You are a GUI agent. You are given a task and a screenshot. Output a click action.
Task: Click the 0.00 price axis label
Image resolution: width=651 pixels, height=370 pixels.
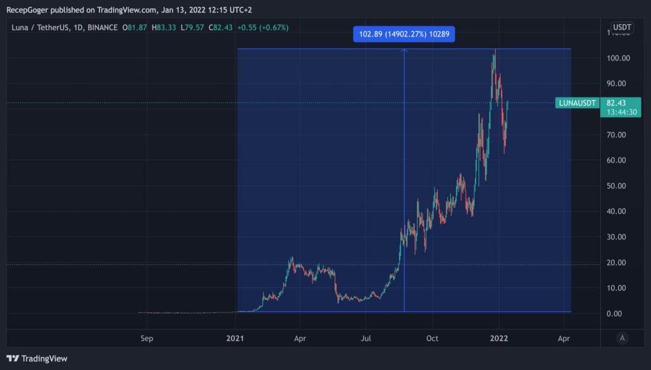click(x=614, y=314)
